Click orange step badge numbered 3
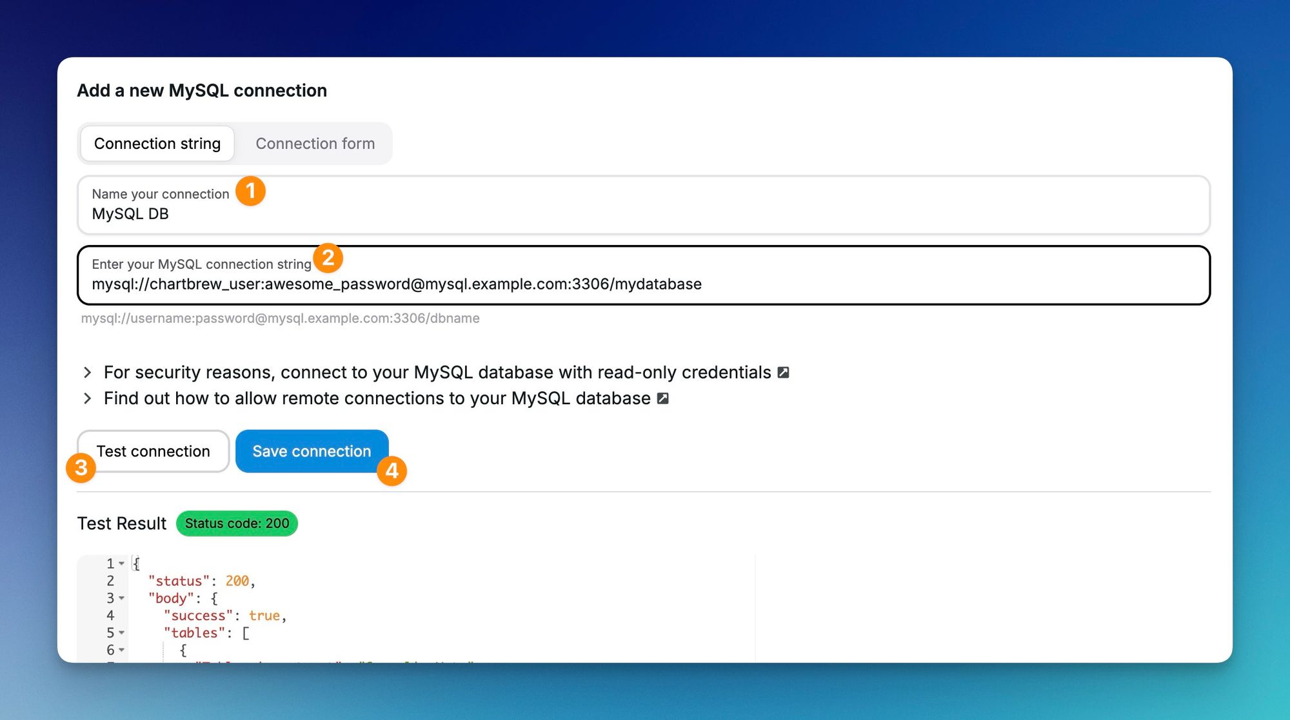The height and width of the screenshot is (720, 1290). [81, 469]
